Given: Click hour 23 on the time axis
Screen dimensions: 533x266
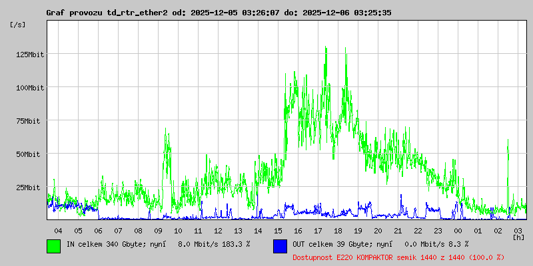Looking at the screenshot, I should coord(438,230).
